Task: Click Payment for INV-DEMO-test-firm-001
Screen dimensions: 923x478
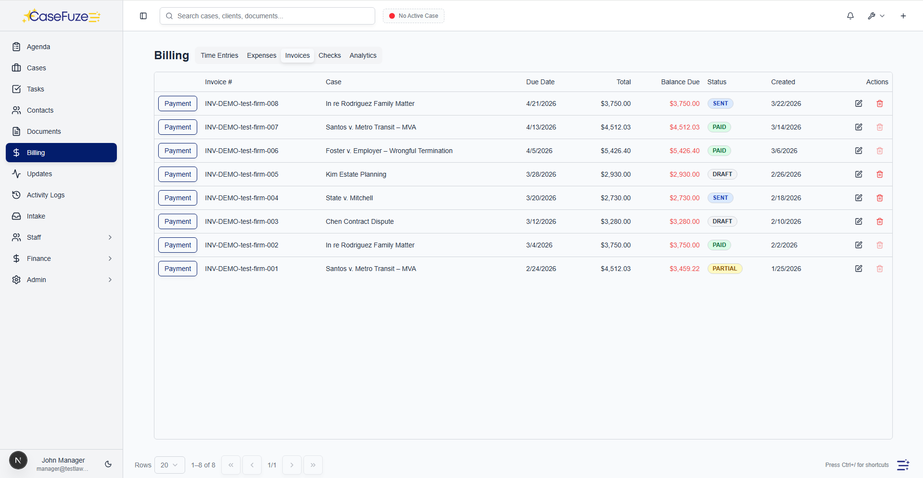Action: point(177,269)
